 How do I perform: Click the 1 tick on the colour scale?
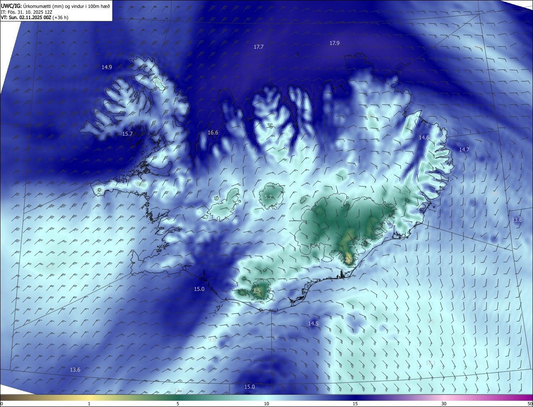[x=89, y=404]
